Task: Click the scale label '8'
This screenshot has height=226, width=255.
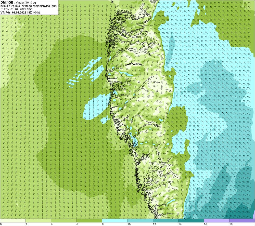Action: click(103, 224)
